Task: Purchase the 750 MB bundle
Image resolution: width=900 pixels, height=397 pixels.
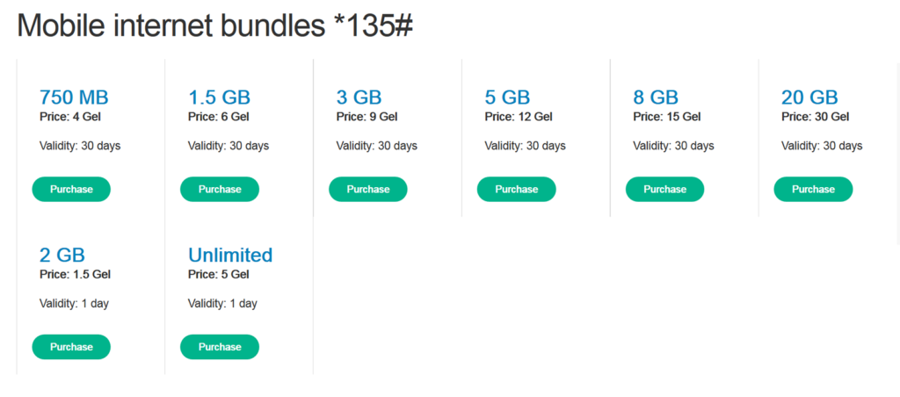Action: click(x=71, y=190)
